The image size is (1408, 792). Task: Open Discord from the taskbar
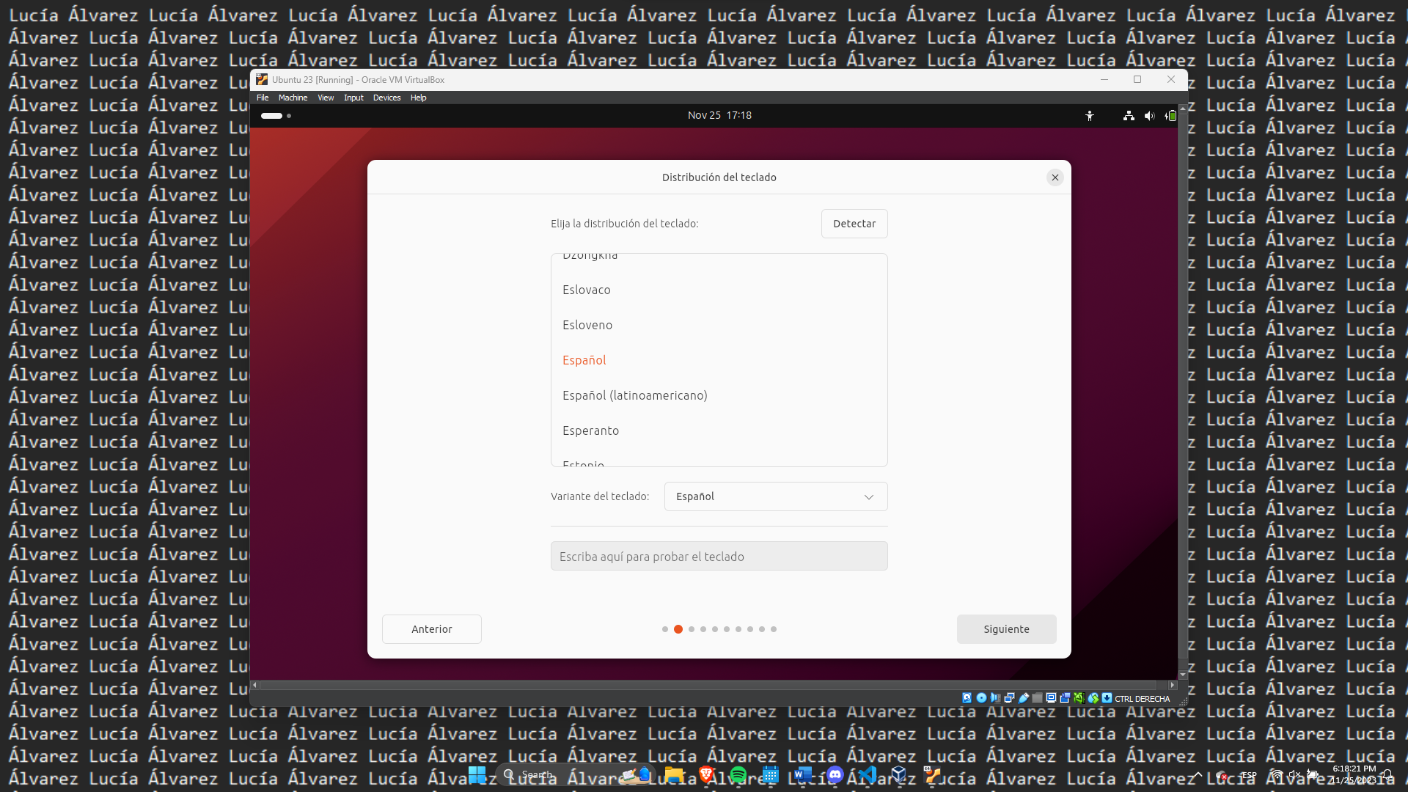click(x=835, y=774)
